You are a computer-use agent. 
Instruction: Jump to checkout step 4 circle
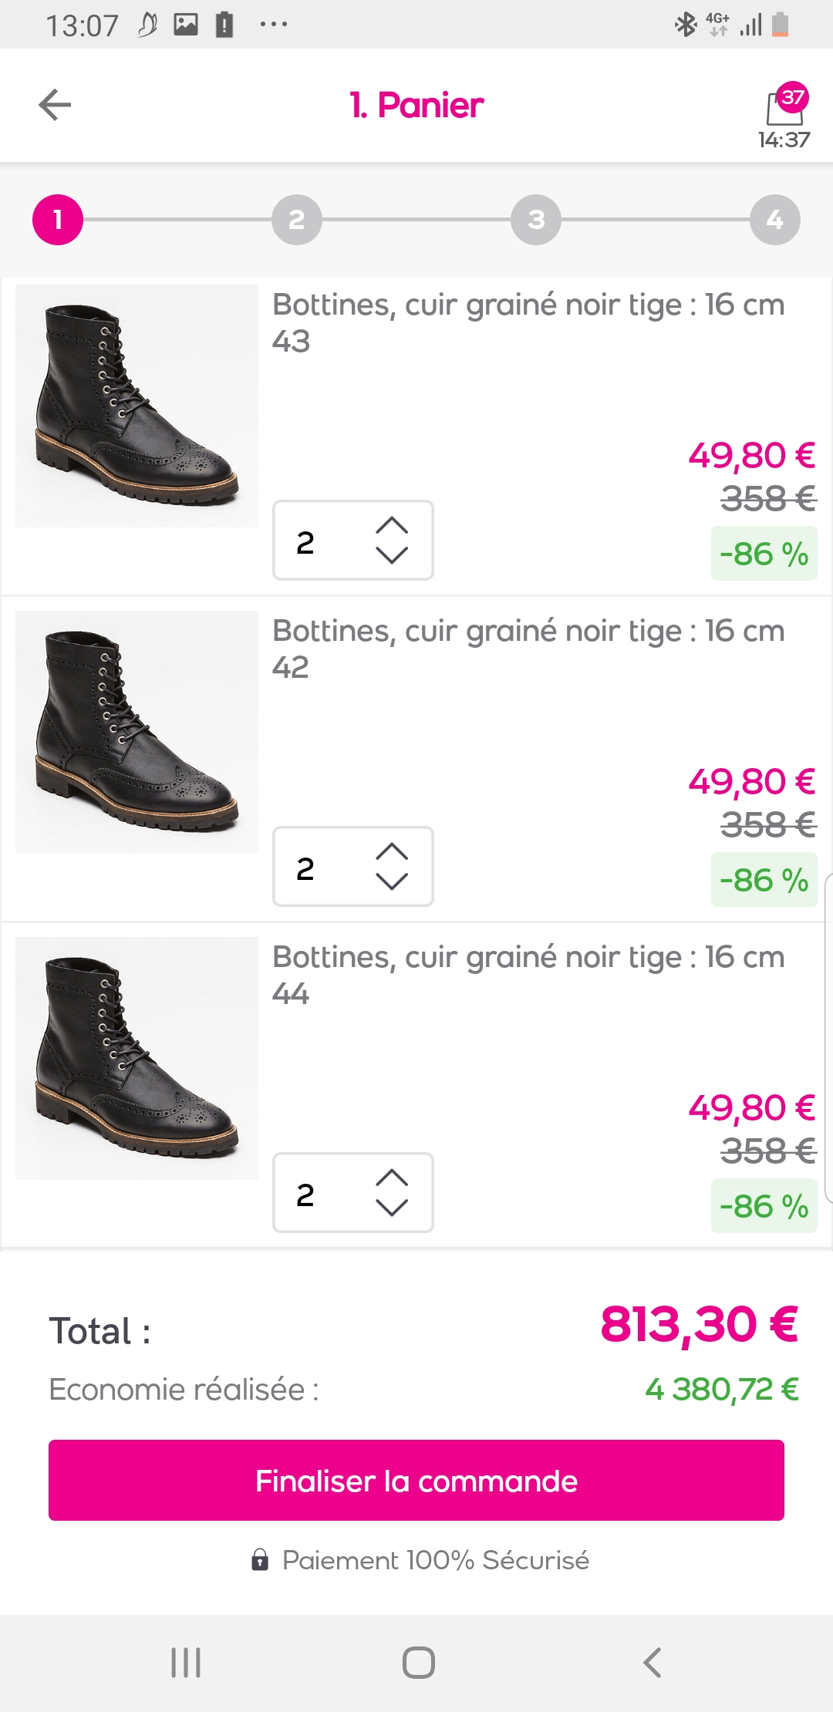pyautogui.click(x=774, y=220)
